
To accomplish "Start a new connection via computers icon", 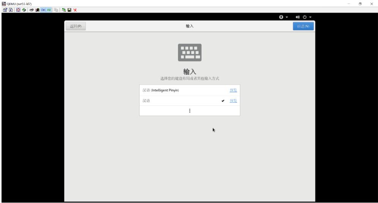I will [64, 10].
